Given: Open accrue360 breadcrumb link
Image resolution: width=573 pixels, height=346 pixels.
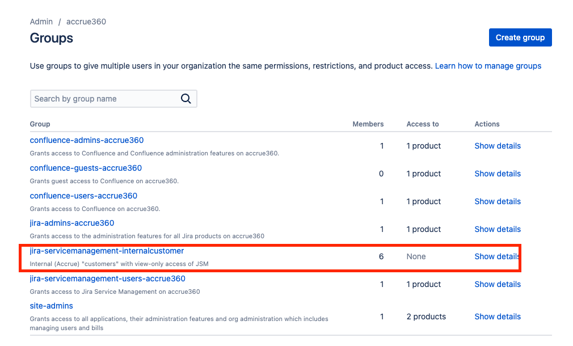Looking at the screenshot, I should coord(86,22).
